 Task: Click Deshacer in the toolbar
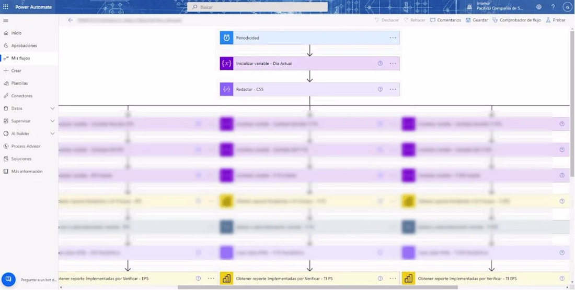(386, 20)
